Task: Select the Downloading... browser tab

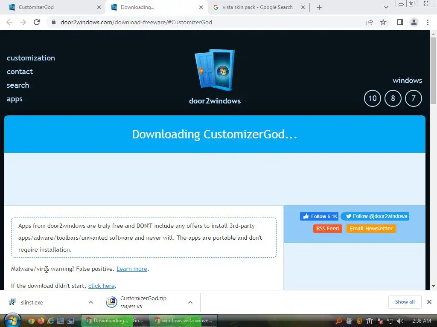Action: (156, 7)
